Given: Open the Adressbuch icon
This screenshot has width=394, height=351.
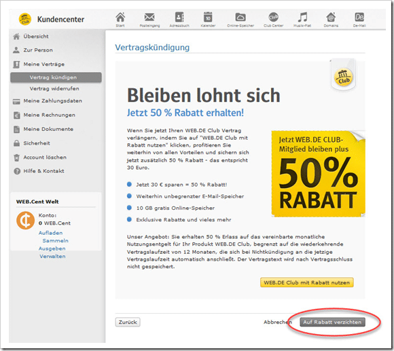Looking at the screenshot, I should (x=179, y=17).
